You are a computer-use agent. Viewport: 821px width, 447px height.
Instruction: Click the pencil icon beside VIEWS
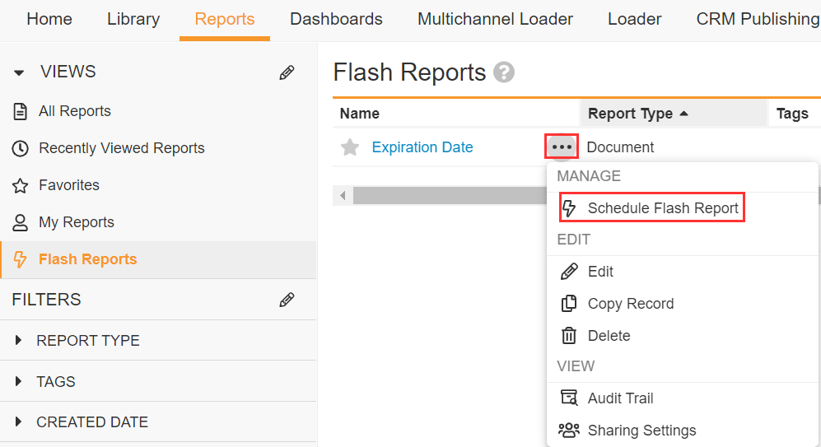287,72
